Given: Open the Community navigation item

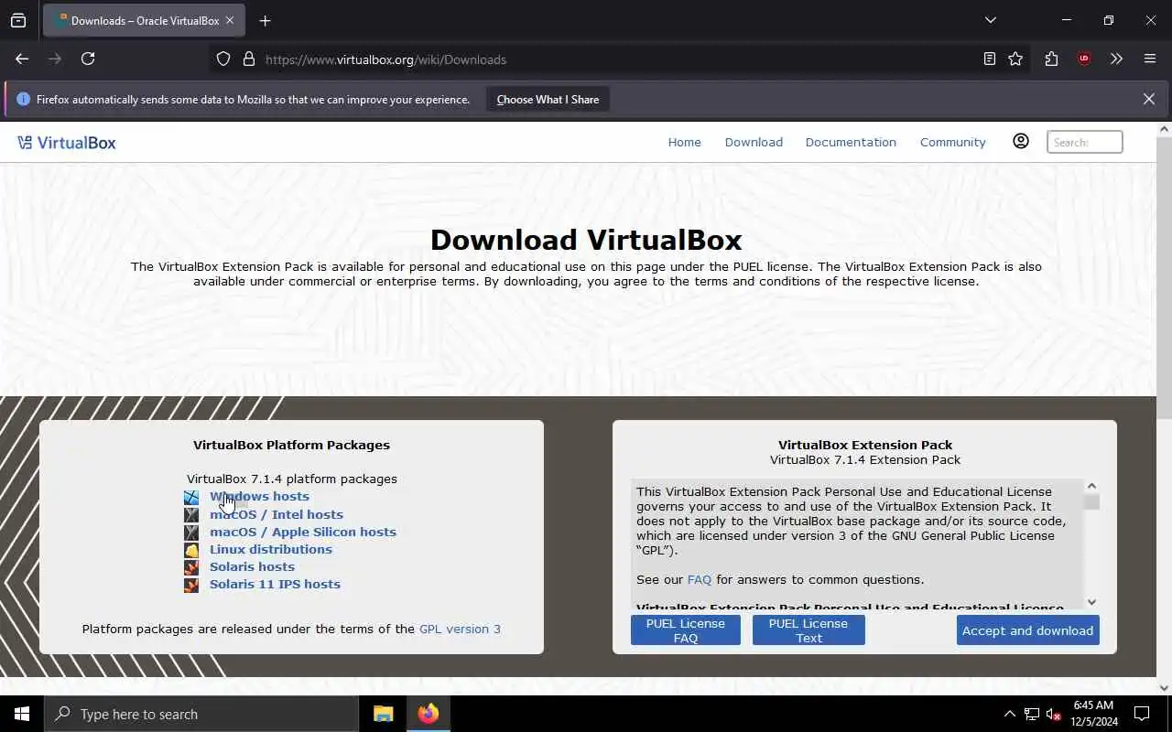Looking at the screenshot, I should [x=952, y=143].
